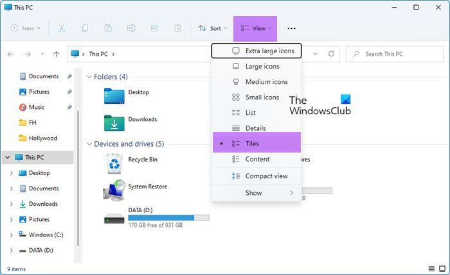450x275 pixels.
Task: Open the Show submenu
Action: (256, 193)
